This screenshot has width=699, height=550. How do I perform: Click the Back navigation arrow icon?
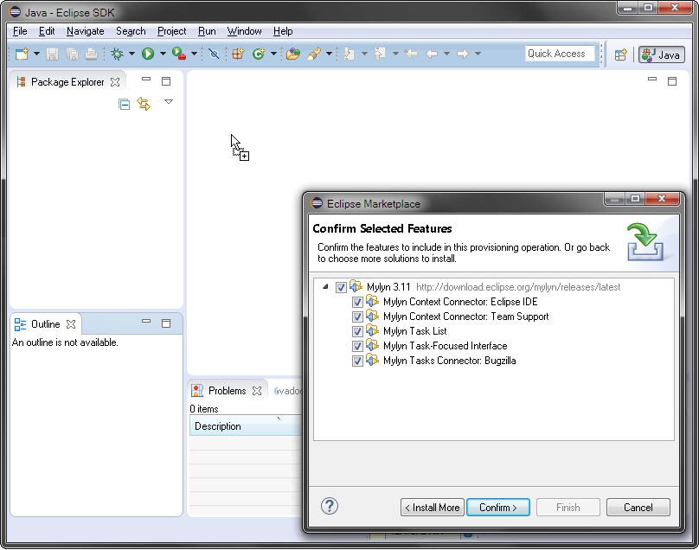coord(431,54)
